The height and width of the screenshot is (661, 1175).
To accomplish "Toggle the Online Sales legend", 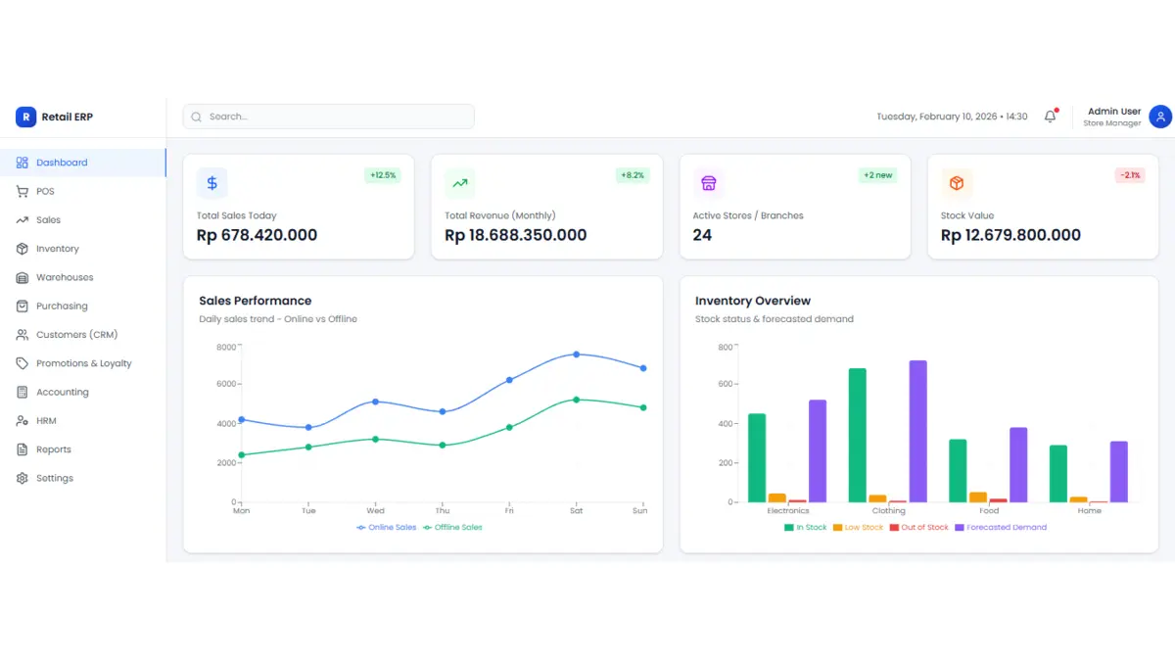I will pyautogui.click(x=386, y=527).
